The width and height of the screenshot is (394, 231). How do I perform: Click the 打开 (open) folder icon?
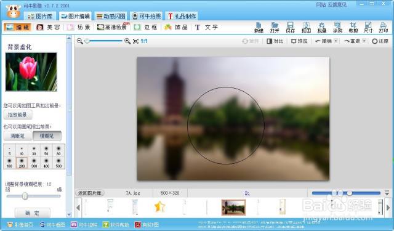click(x=275, y=27)
